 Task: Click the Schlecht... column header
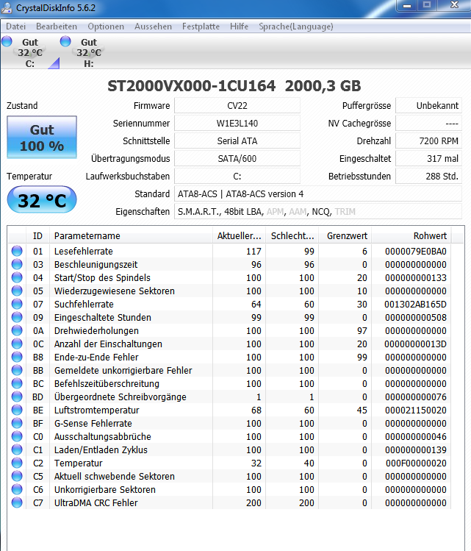point(292,236)
